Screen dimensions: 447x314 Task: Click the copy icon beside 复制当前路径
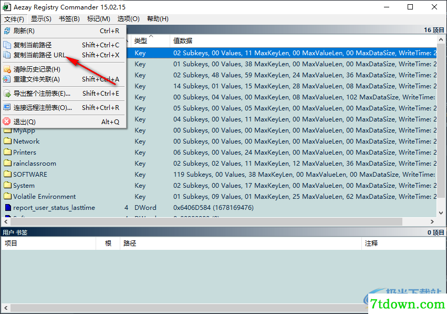click(7, 45)
